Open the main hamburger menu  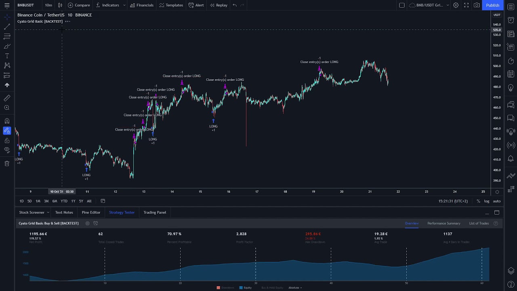[7, 5]
